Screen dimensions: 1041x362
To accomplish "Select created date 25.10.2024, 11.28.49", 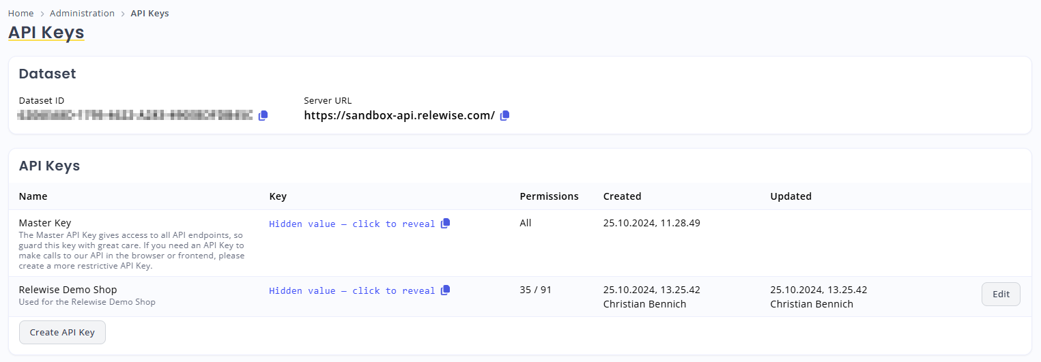I will pos(652,223).
